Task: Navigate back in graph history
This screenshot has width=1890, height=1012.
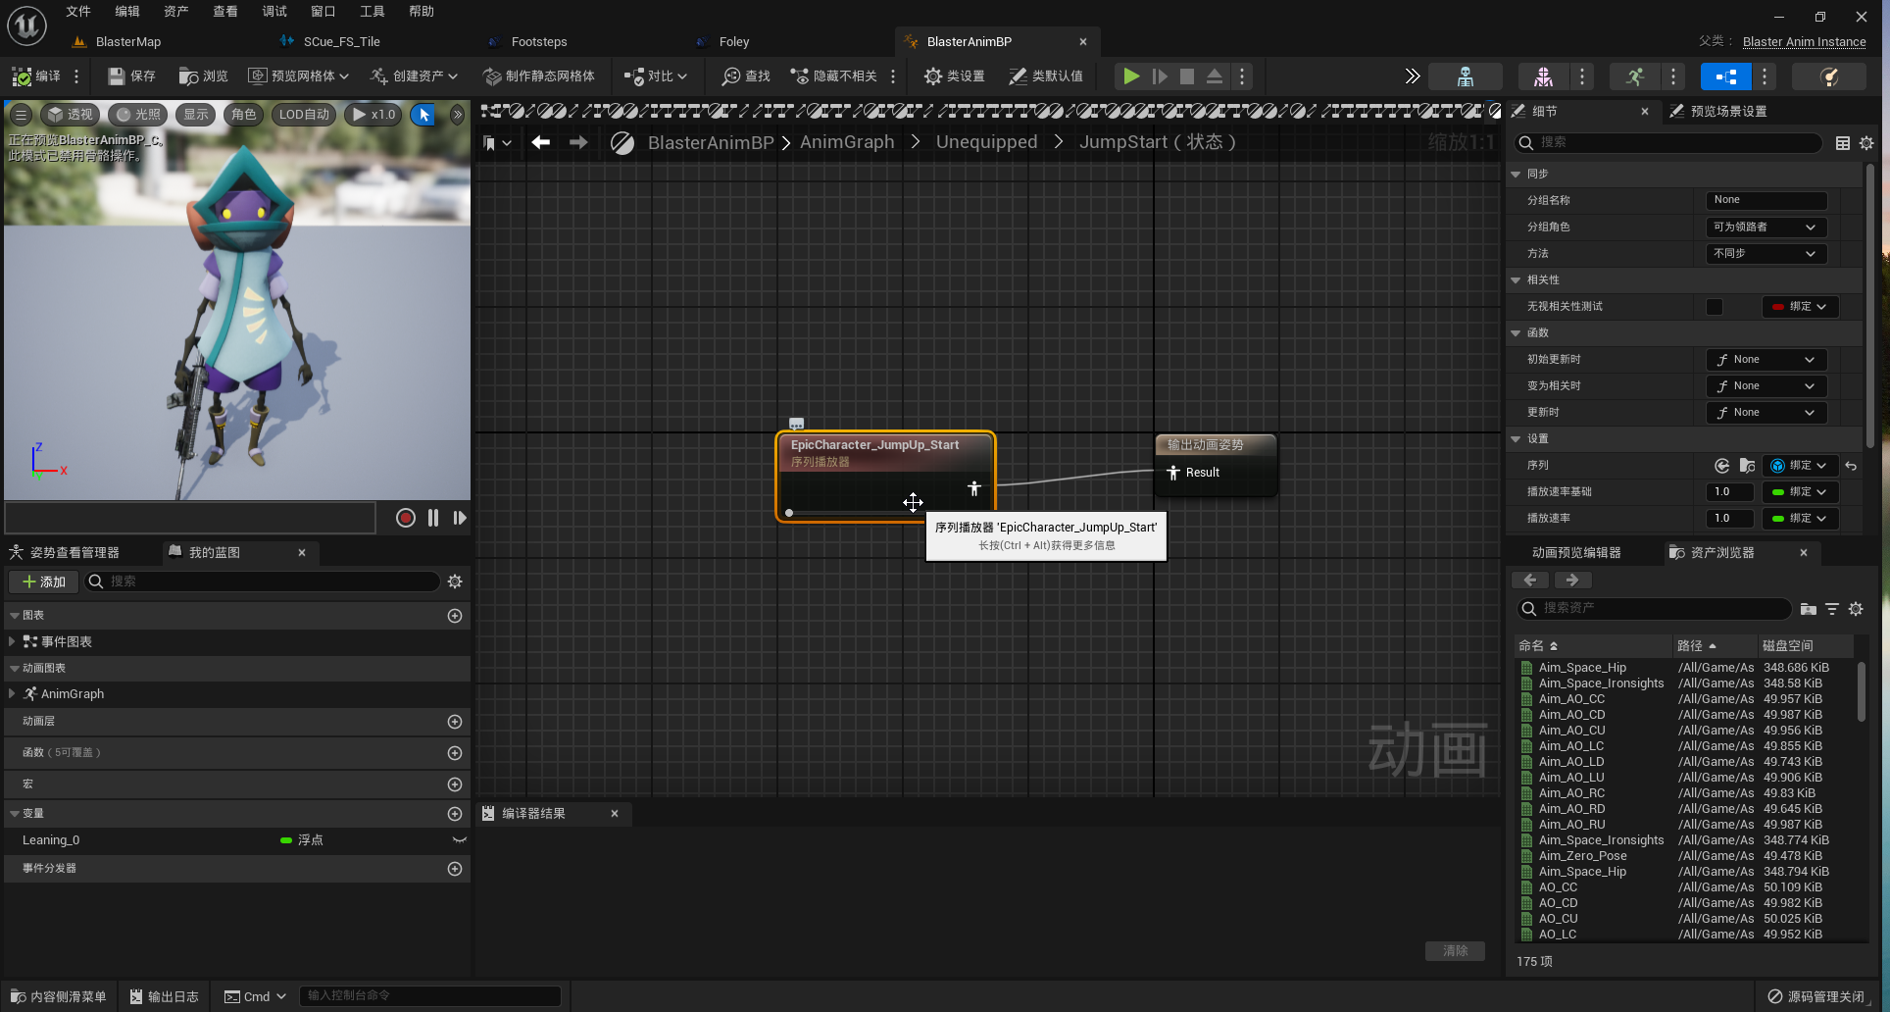Action: point(540,142)
